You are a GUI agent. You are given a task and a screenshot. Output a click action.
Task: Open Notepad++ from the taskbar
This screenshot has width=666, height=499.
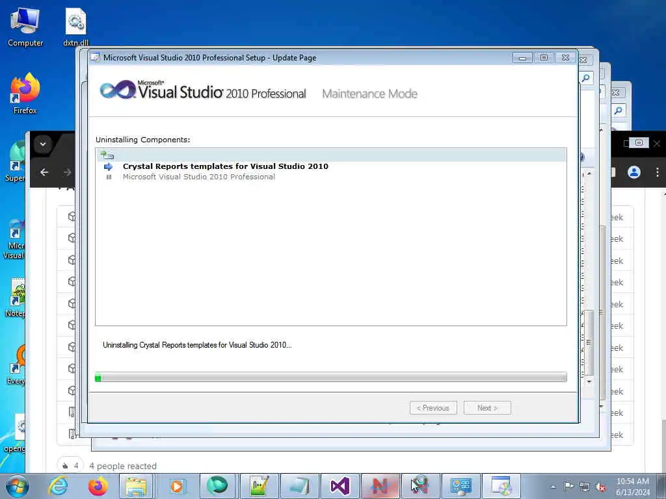click(x=259, y=486)
